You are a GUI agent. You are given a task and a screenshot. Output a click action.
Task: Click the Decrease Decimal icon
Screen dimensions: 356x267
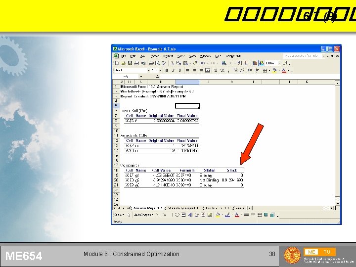click(x=242, y=71)
